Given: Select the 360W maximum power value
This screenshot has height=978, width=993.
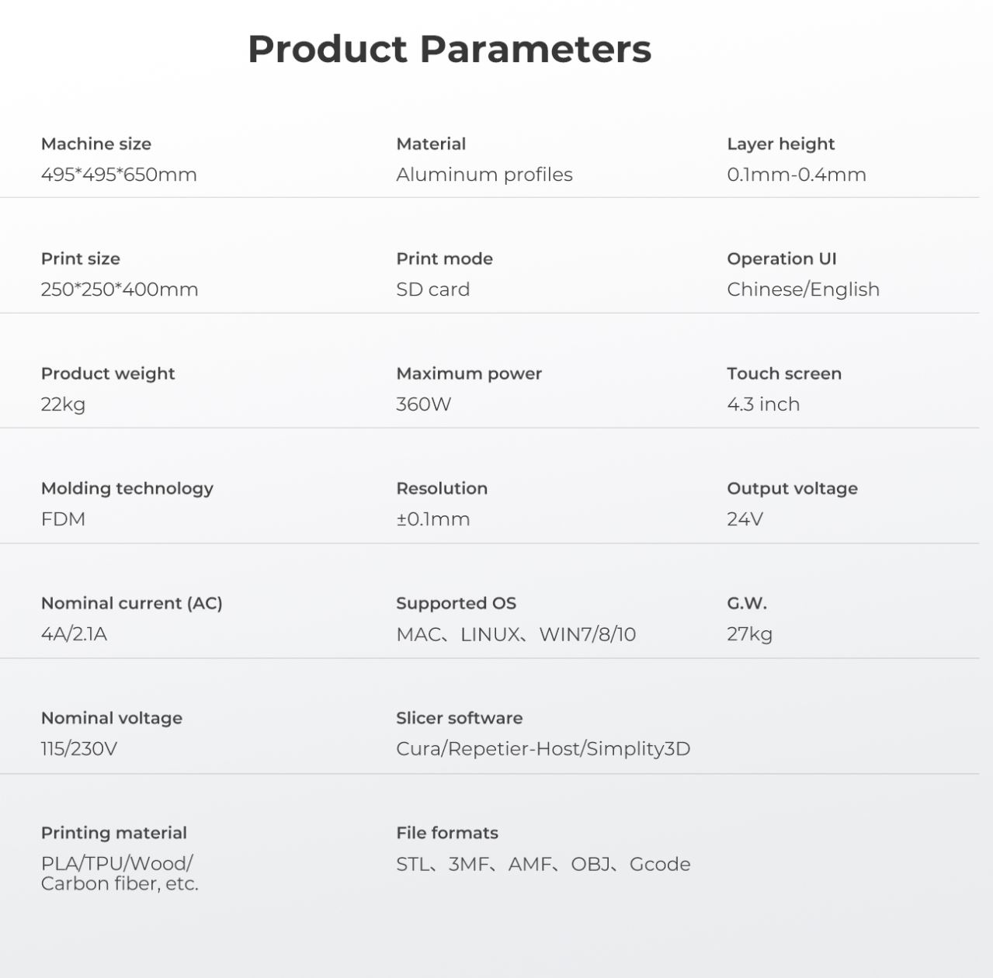Looking at the screenshot, I should tap(423, 404).
